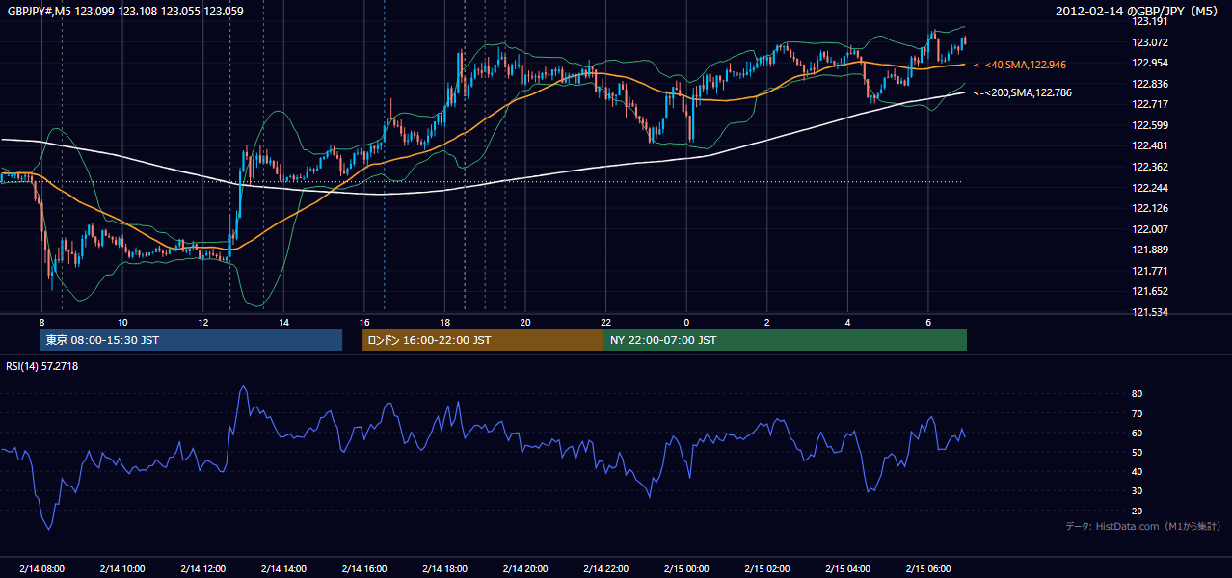
Task: Click price axis value 121.534
Action: point(1151,312)
